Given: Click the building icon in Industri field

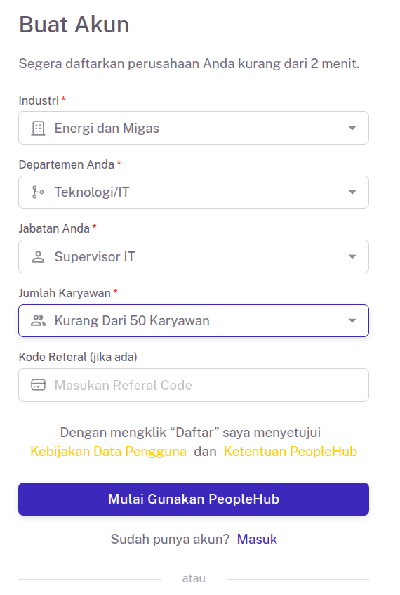Looking at the screenshot, I should click(x=38, y=129).
